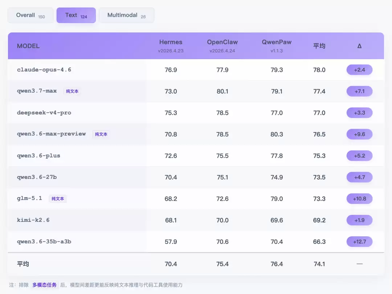
Task: Click OpenClaw score 70.0 for kimi-k2.6
Action: point(222,221)
